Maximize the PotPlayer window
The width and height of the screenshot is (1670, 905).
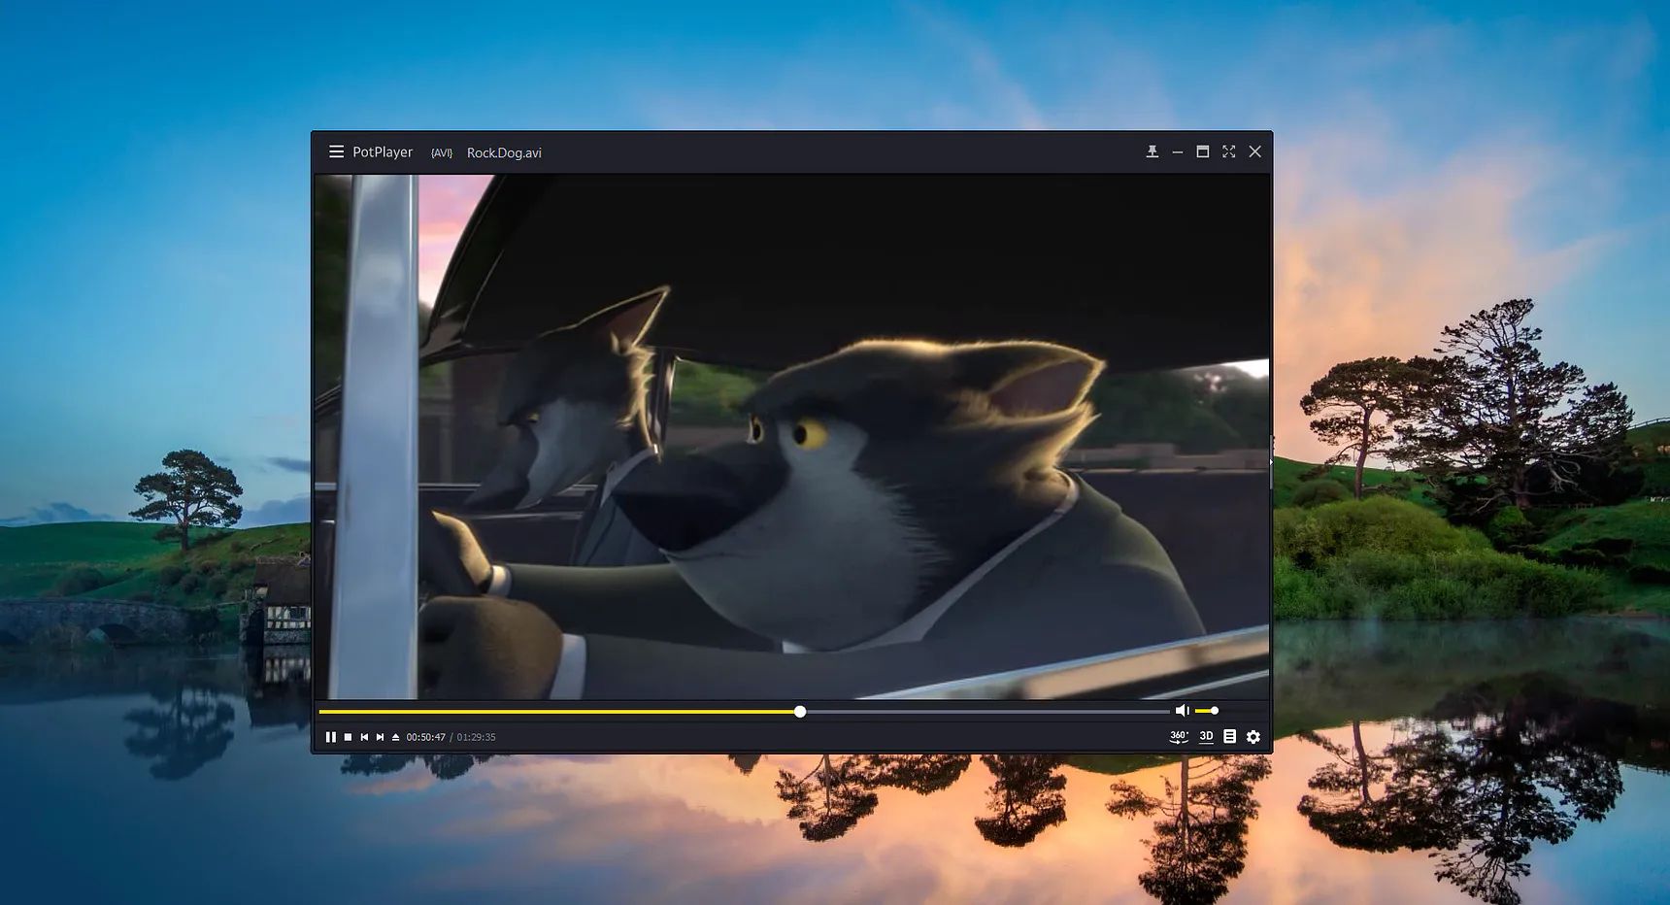point(1202,151)
